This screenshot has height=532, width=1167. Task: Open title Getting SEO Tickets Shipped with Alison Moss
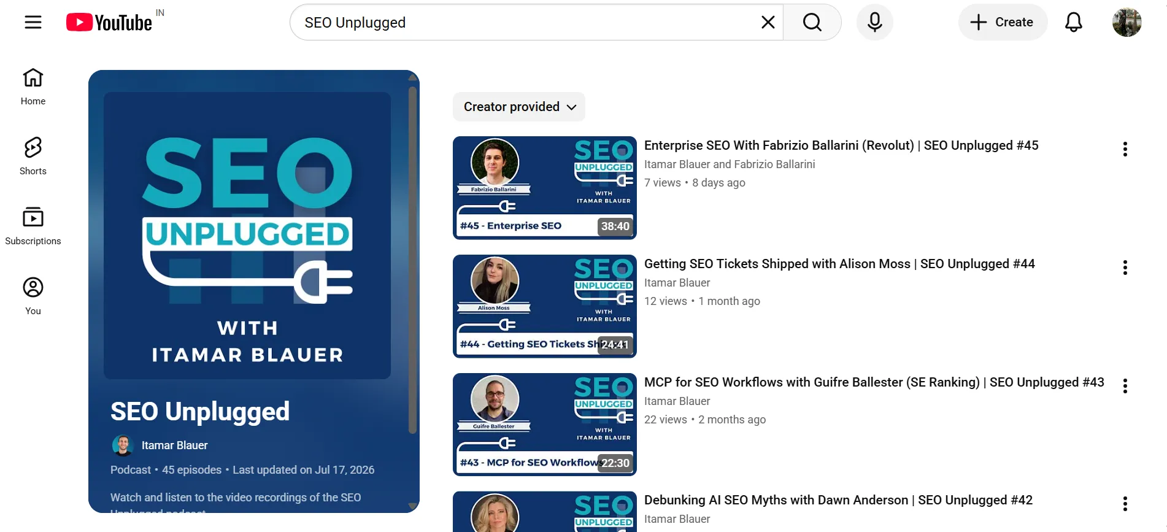point(839,264)
